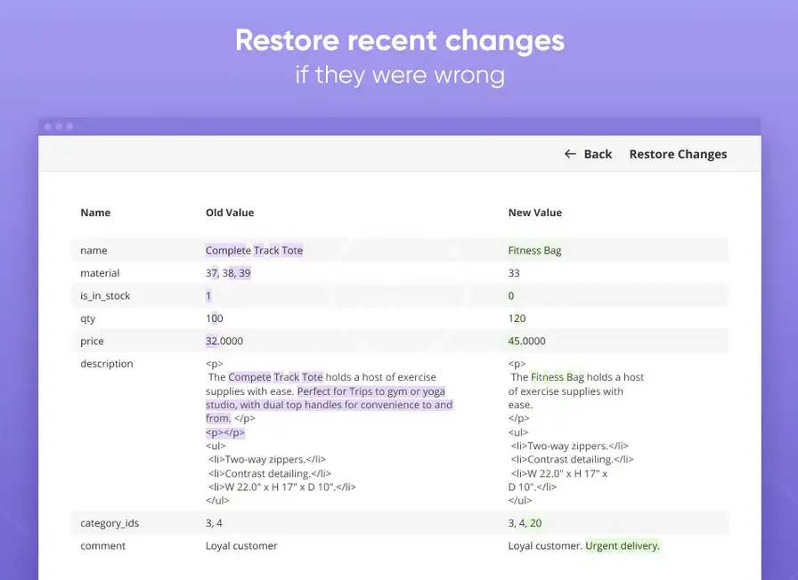Click the third window control dot
The width and height of the screenshot is (798, 580).
tap(69, 126)
